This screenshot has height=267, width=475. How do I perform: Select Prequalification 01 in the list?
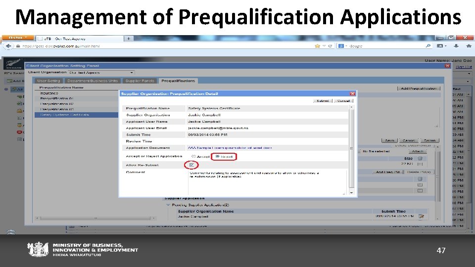[x=76, y=99]
